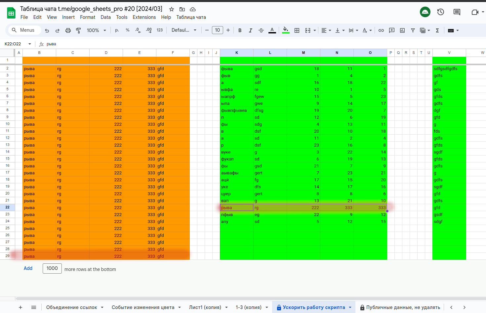This screenshot has height=313, width=486.
Task: Open the comments panel icon
Action: point(457,12)
